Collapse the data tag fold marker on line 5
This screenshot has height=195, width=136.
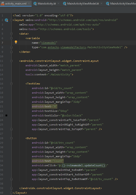[11, 34]
